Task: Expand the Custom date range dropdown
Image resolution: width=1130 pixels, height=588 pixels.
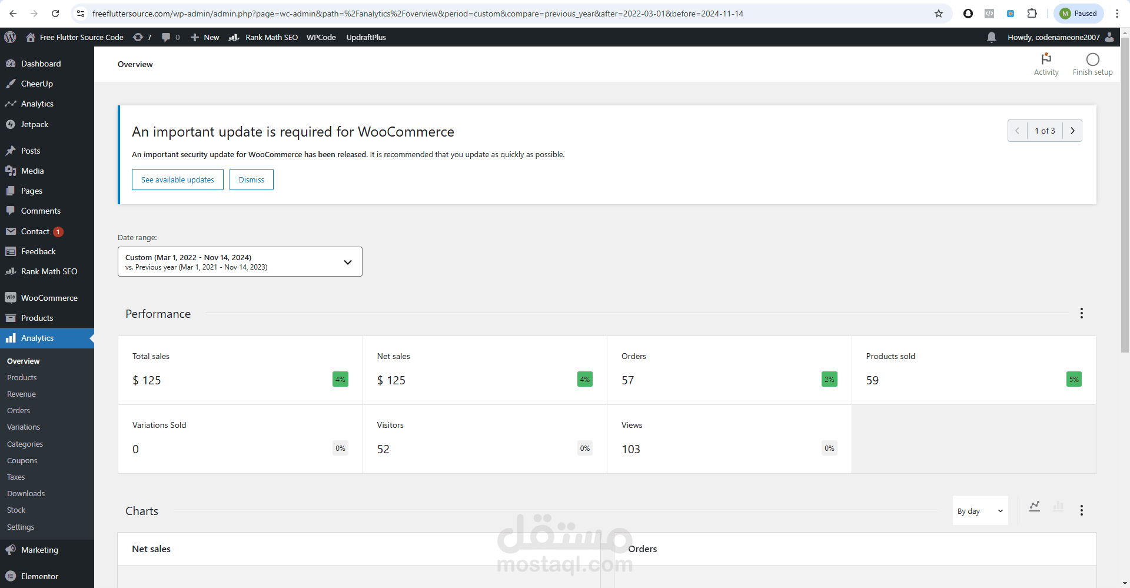Action: click(240, 262)
